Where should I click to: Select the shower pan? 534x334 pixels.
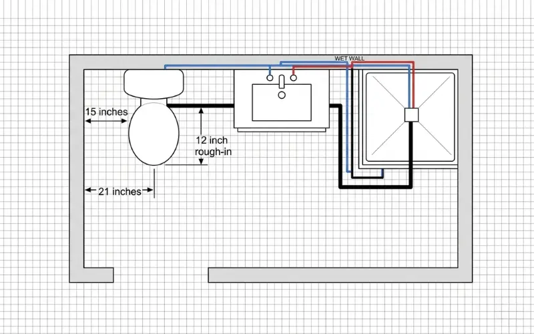click(x=410, y=117)
